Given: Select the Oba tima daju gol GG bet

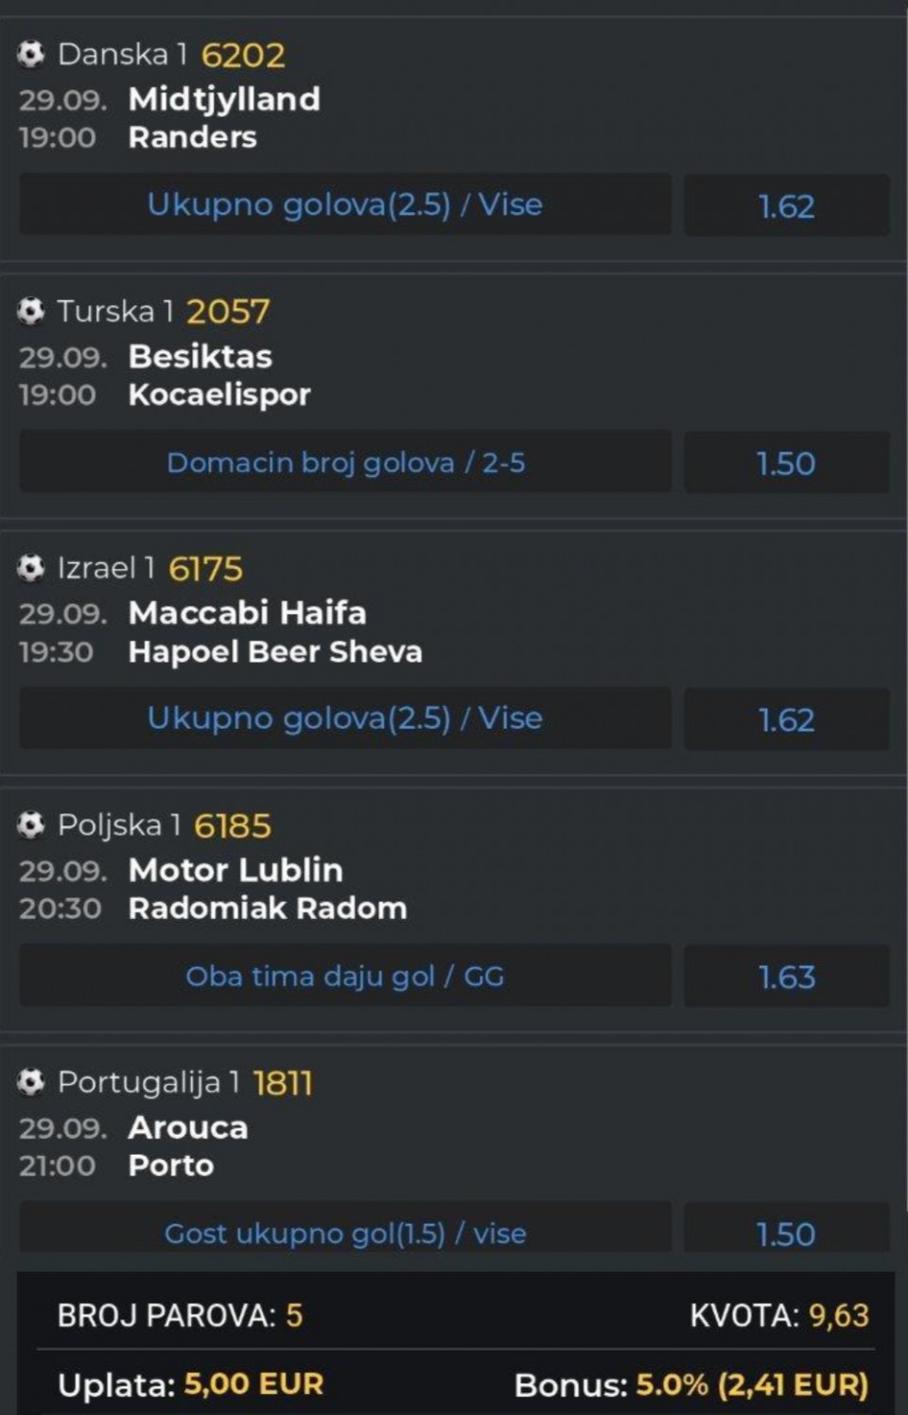Looking at the screenshot, I should [x=345, y=976].
